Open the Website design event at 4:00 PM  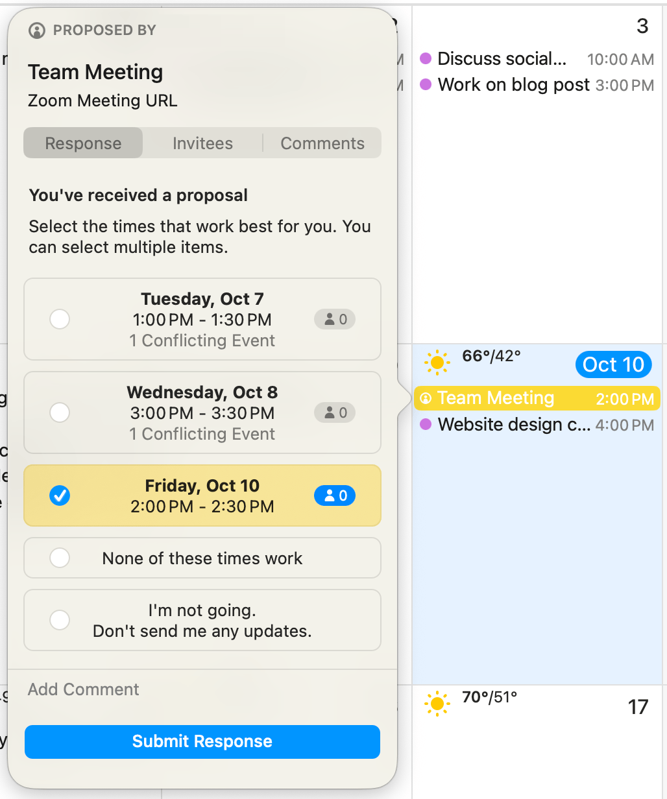513,425
